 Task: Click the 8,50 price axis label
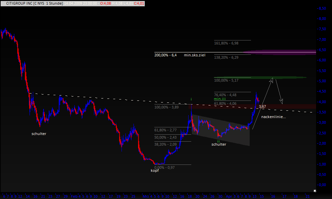(322, 9)
